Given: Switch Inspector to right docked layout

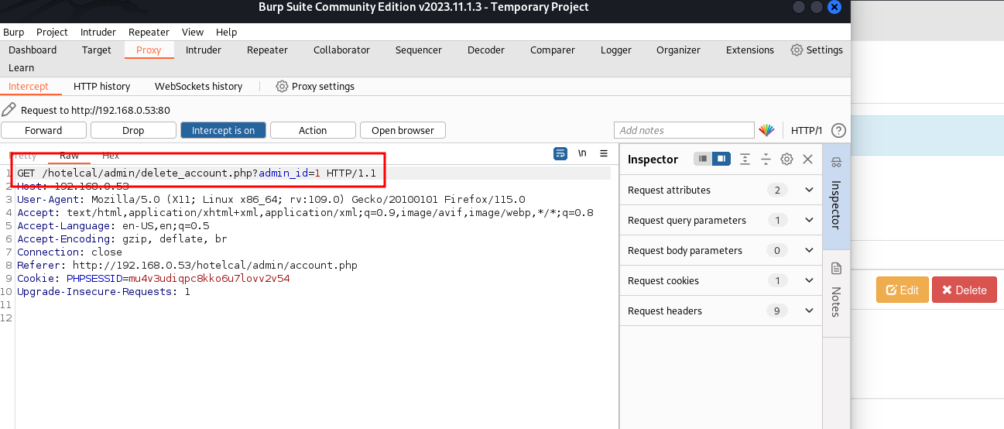Looking at the screenshot, I should [721, 159].
